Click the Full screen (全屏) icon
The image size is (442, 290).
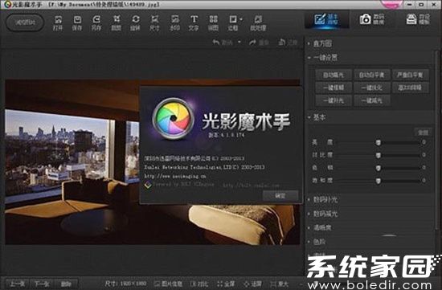pyautogui.click(x=226, y=284)
